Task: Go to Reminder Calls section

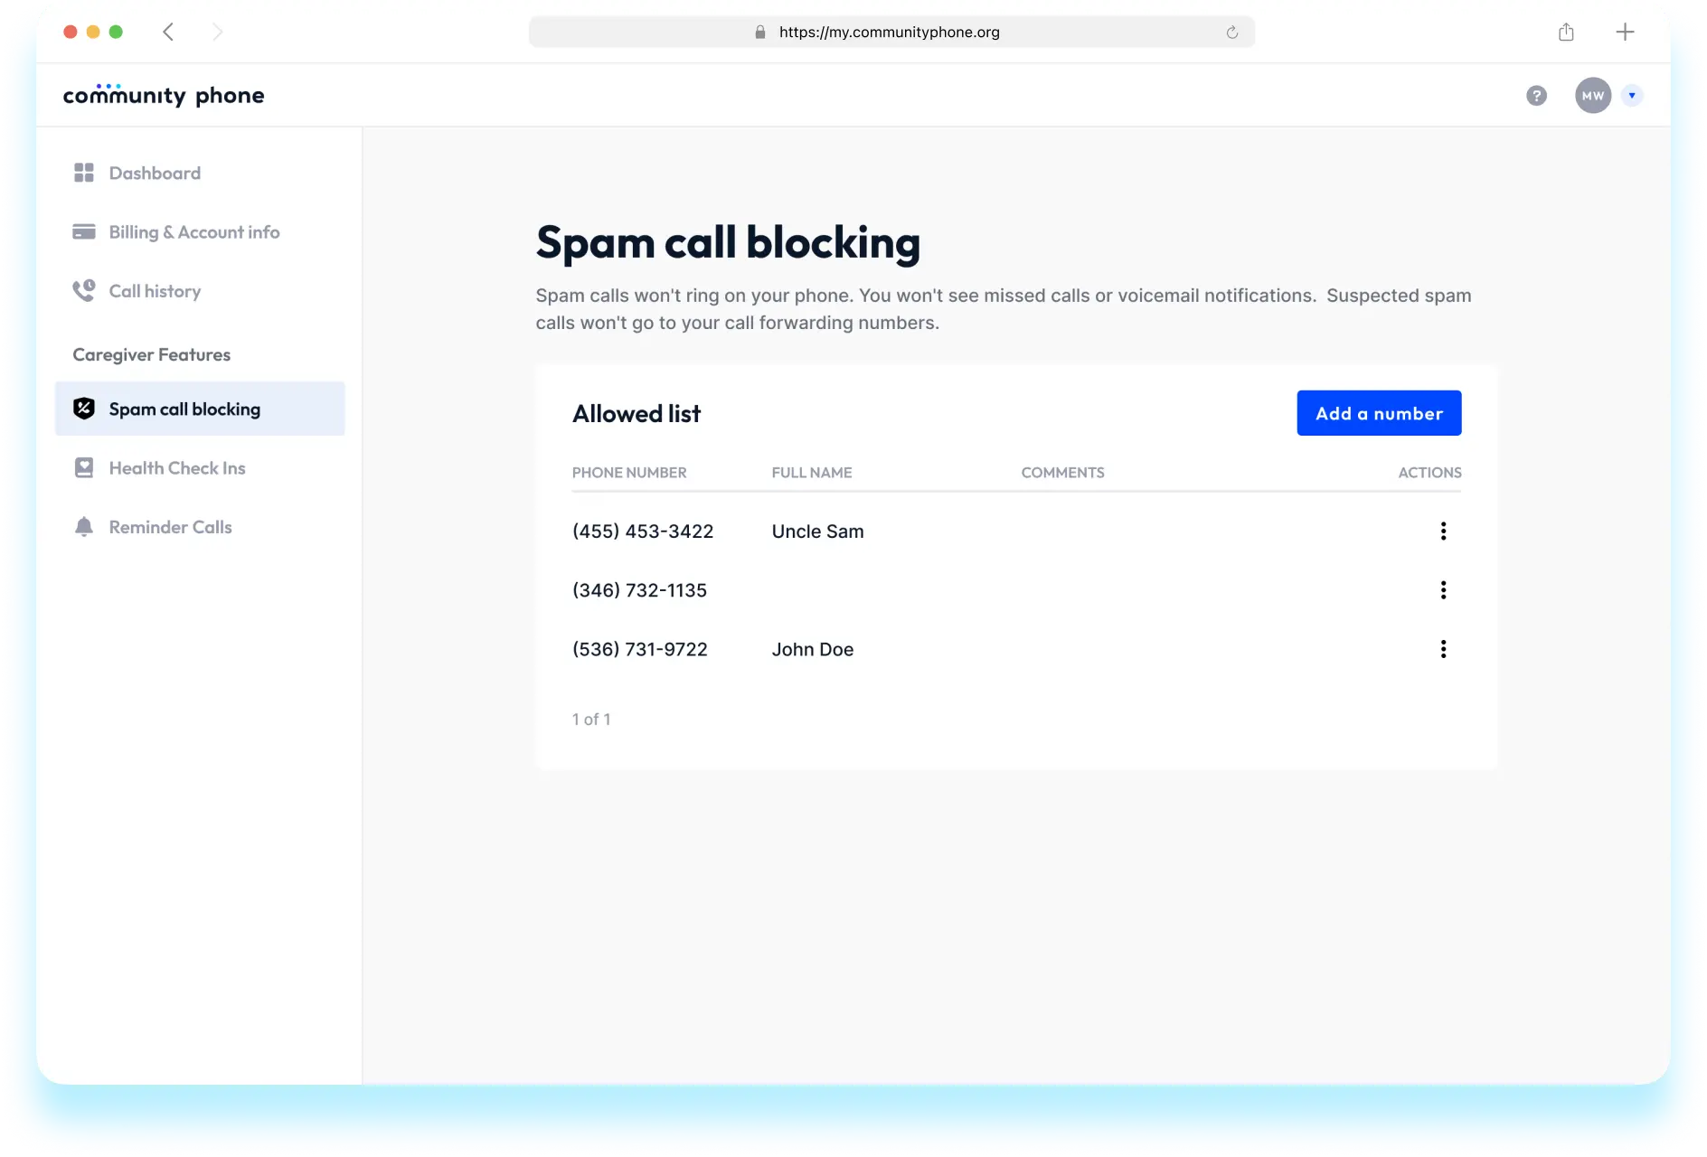Action: coord(170,527)
